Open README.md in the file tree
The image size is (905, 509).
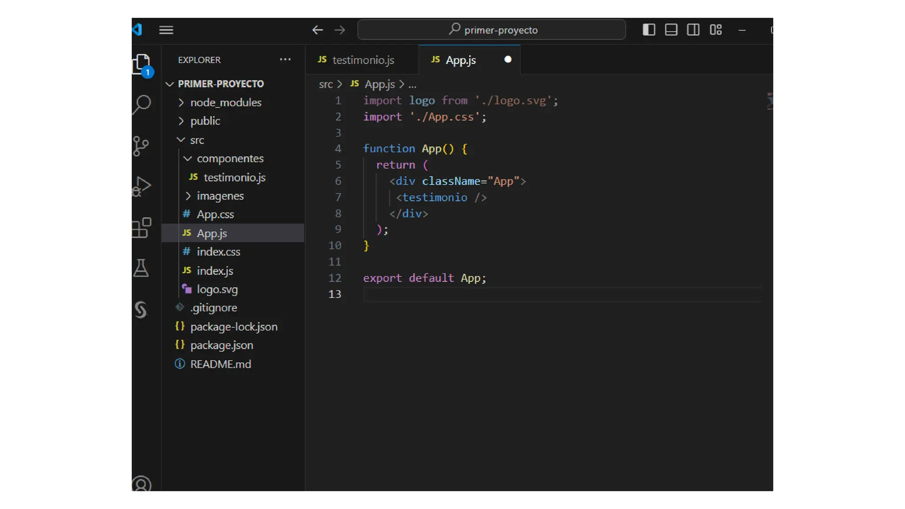[x=233, y=364]
